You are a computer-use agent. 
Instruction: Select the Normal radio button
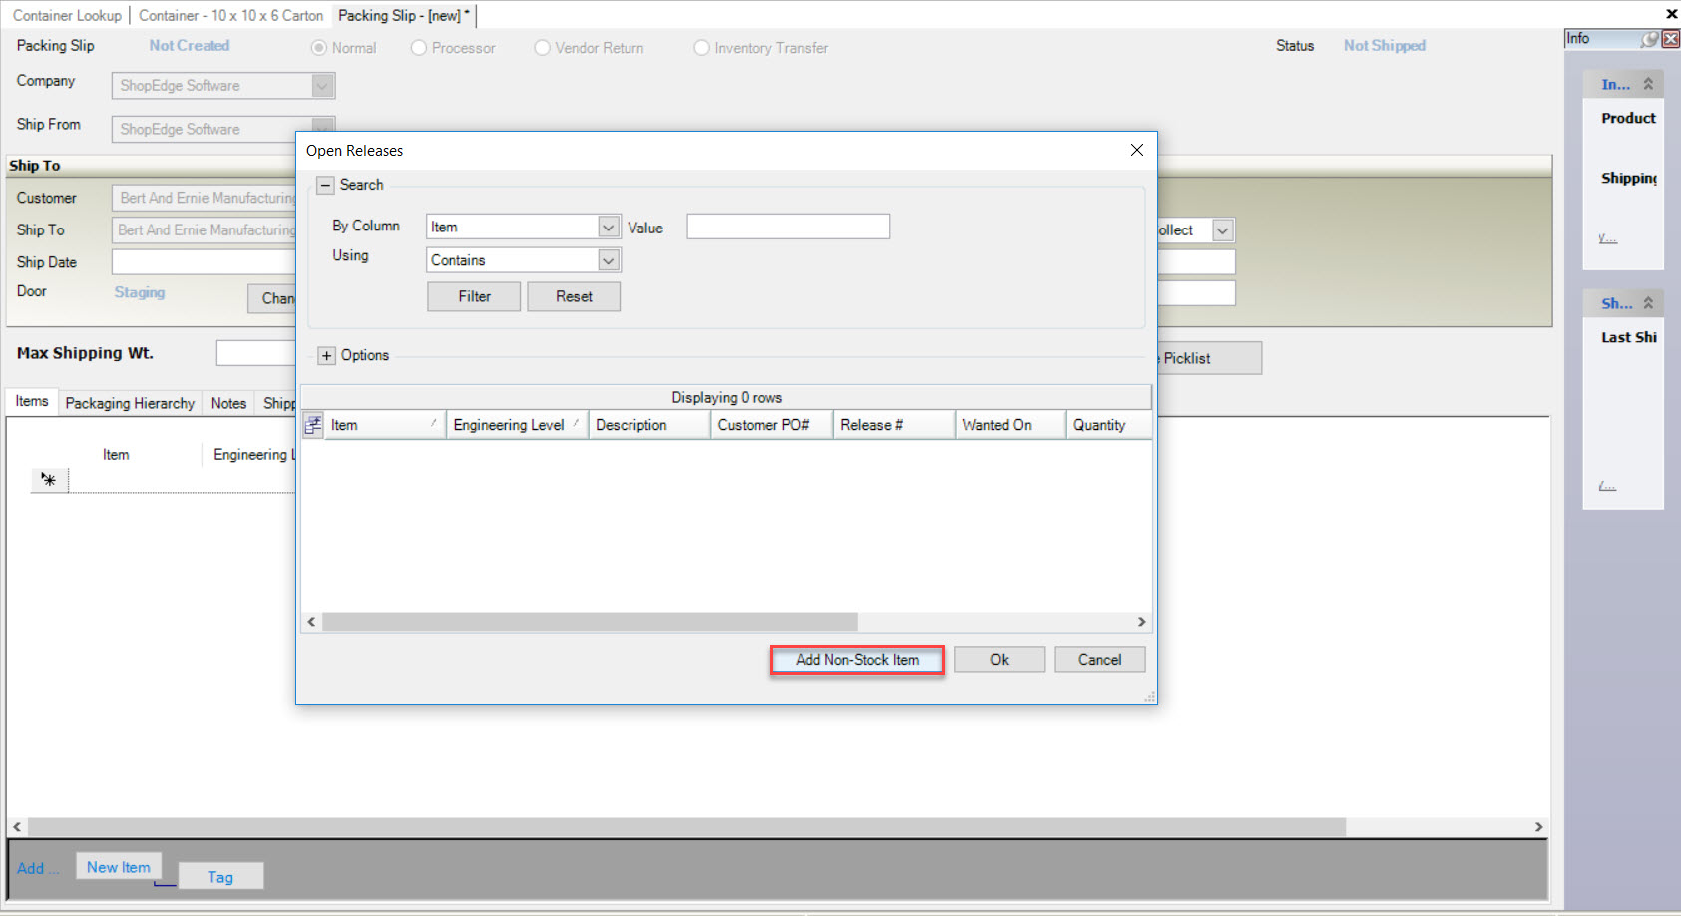(x=319, y=48)
